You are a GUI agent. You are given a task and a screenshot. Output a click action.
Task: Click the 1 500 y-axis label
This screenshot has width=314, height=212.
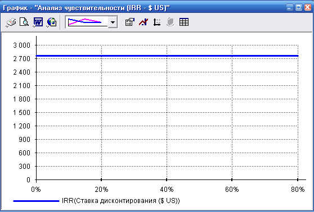[21, 113]
